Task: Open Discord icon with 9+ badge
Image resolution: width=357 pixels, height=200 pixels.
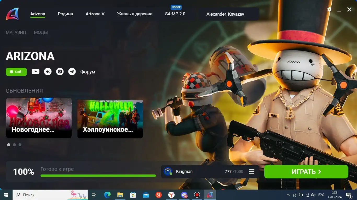Action: pyautogui.click(x=184, y=195)
